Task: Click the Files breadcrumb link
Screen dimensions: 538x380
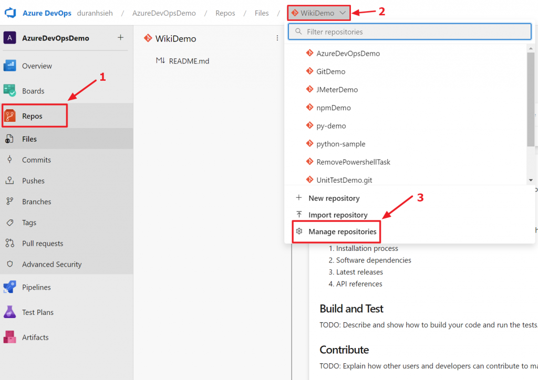Action: click(262, 13)
